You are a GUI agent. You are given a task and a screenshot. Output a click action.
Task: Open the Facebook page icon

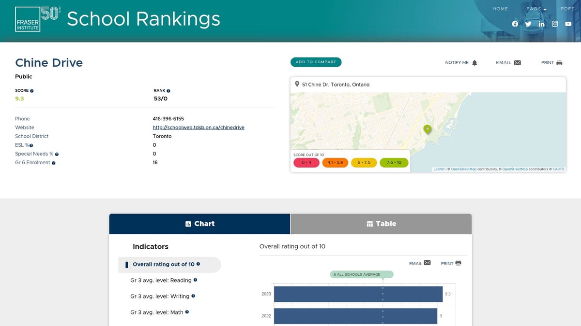pyautogui.click(x=515, y=24)
